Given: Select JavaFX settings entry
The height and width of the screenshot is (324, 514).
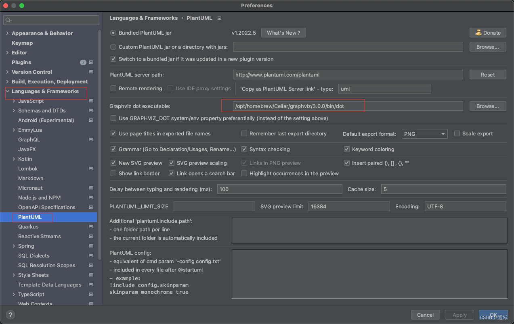Looking at the screenshot, I should [27, 149].
